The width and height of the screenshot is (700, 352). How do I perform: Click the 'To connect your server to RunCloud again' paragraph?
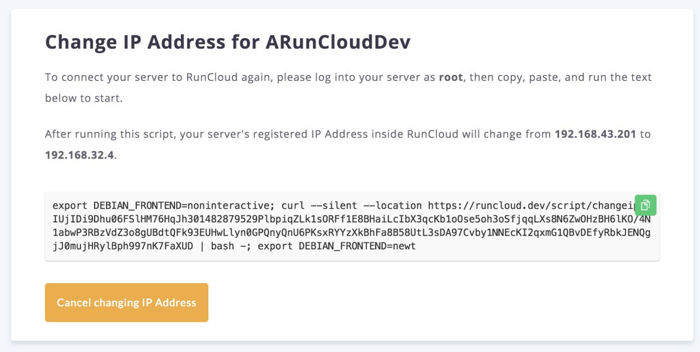348,87
